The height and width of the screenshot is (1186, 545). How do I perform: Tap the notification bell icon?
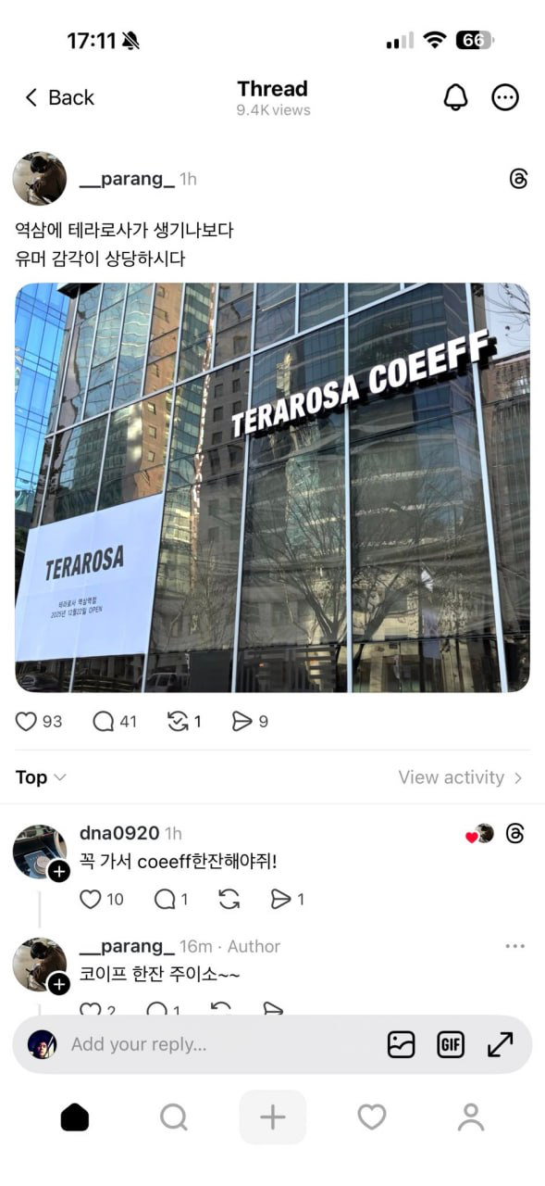click(x=456, y=97)
